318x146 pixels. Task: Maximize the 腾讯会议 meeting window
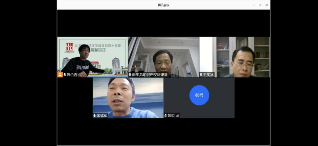tap(260, 5)
